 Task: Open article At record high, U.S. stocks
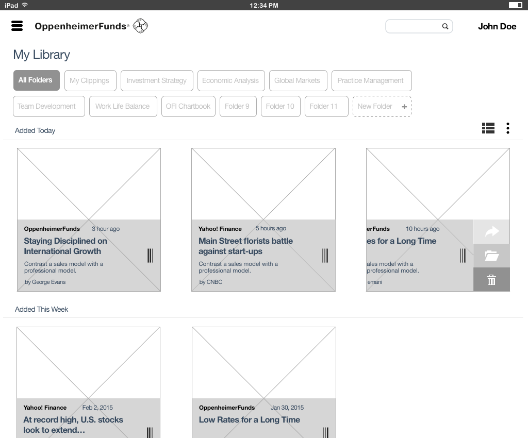tap(73, 425)
